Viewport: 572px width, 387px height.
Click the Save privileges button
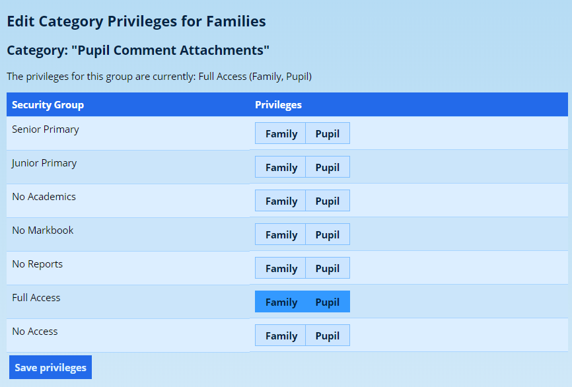(50, 367)
